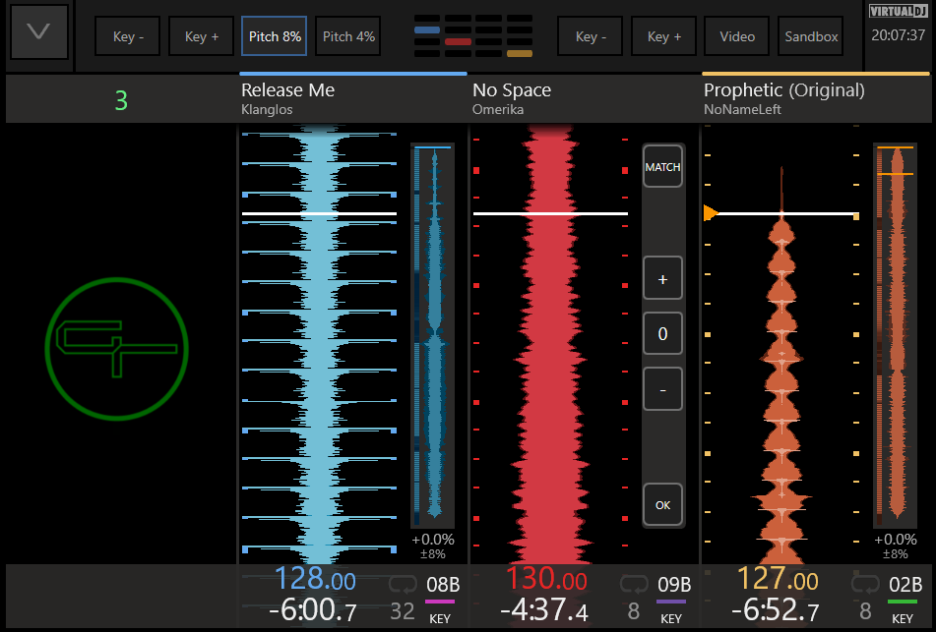Click the ±8% range label on Prophetic deck
This screenshot has height=632, width=936.
click(x=896, y=554)
